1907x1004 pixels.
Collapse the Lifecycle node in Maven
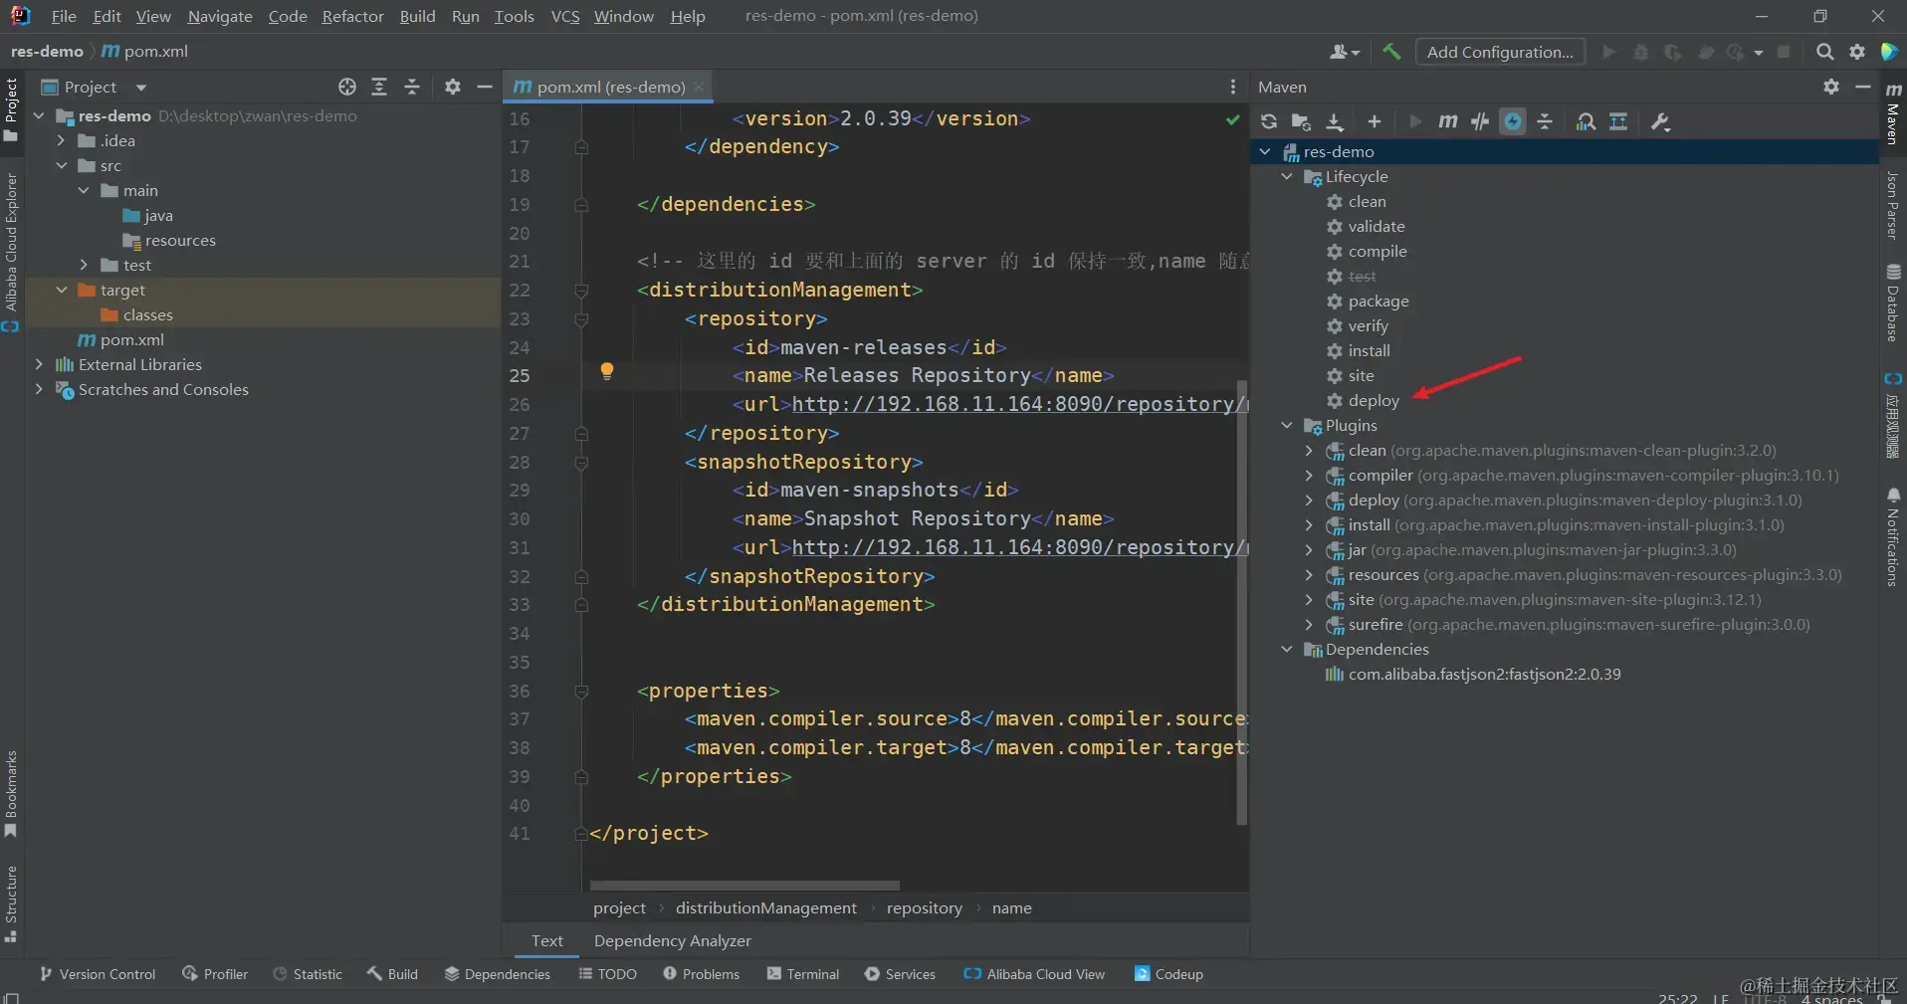click(x=1287, y=176)
